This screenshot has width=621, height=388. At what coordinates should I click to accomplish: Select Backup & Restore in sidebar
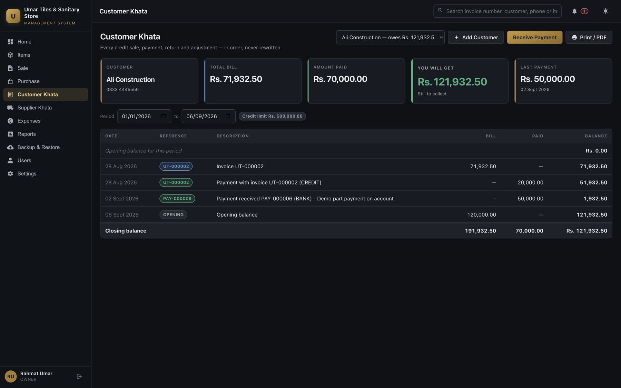(x=46, y=147)
